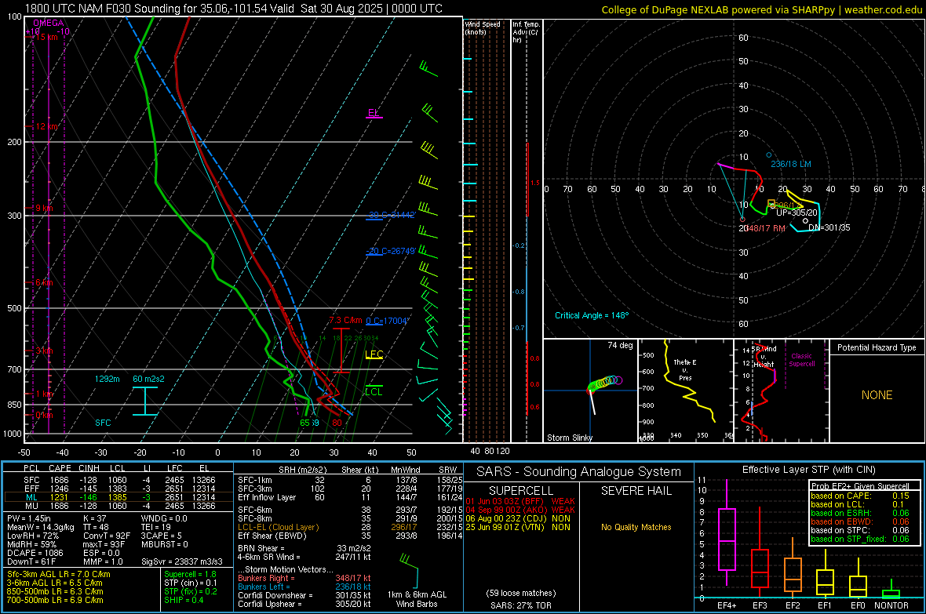926x614 pixels.
Task: Click the Effective Layer STP (with CIN) title
Action: coord(808,470)
